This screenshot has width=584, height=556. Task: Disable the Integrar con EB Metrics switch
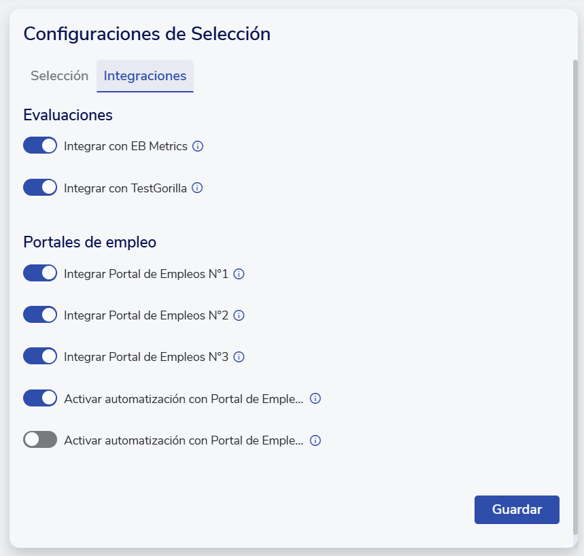pyautogui.click(x=40, y=145)
